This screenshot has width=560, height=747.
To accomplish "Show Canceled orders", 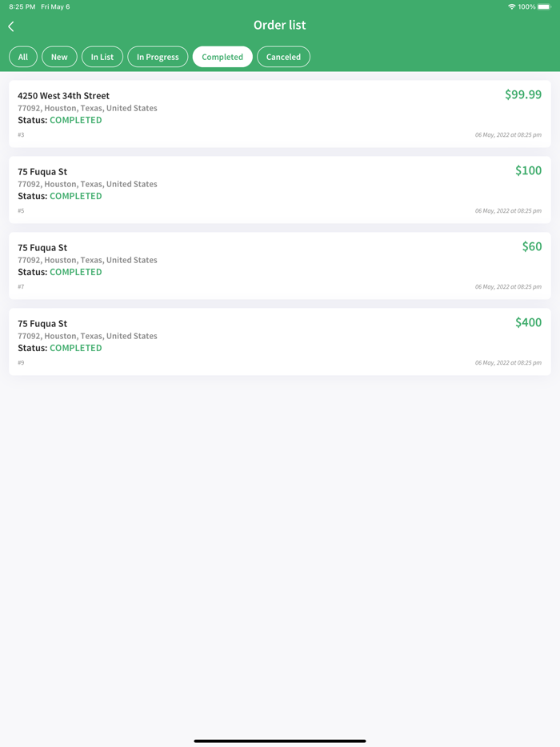I will coord(283,57).
